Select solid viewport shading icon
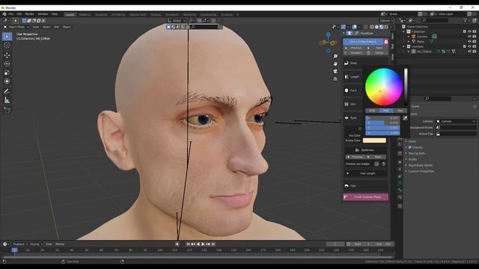The image size is (479, 269). click(x=376, y=27)
